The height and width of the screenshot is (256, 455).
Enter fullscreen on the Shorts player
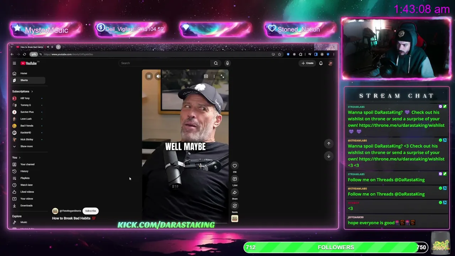[x=222, y=76]
